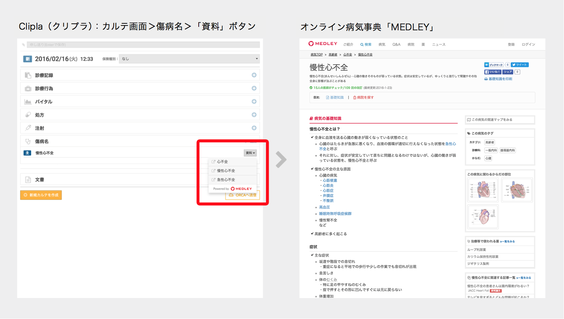Click the plus icon on 注射 row

tap(254, 128)
